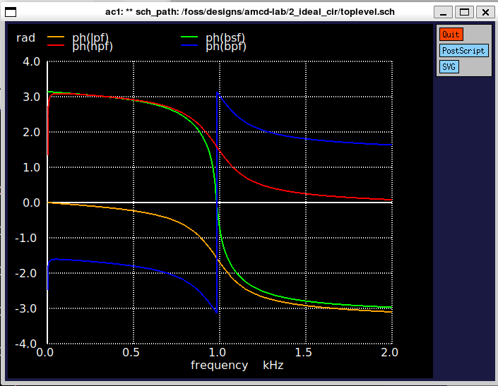498x386 pixels.
Task: Minimize the ac1 plot window
Action: pyautogui.click(x=444, y=12)
